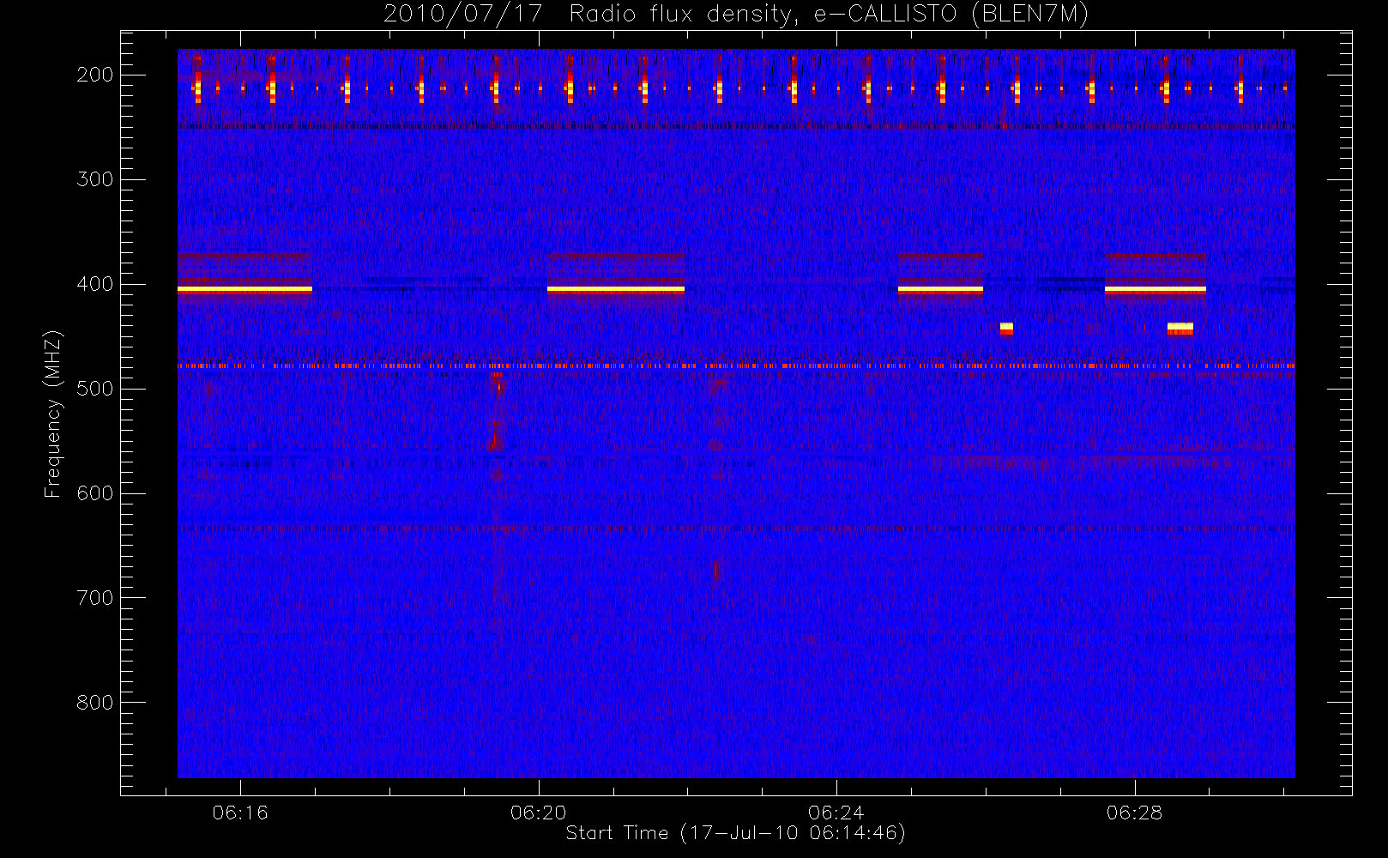Image resolution: width=1388 pixels, height=858 pixels.
Task: Click the 700 frequency axis tick label
Action: (x=95, y=598)
